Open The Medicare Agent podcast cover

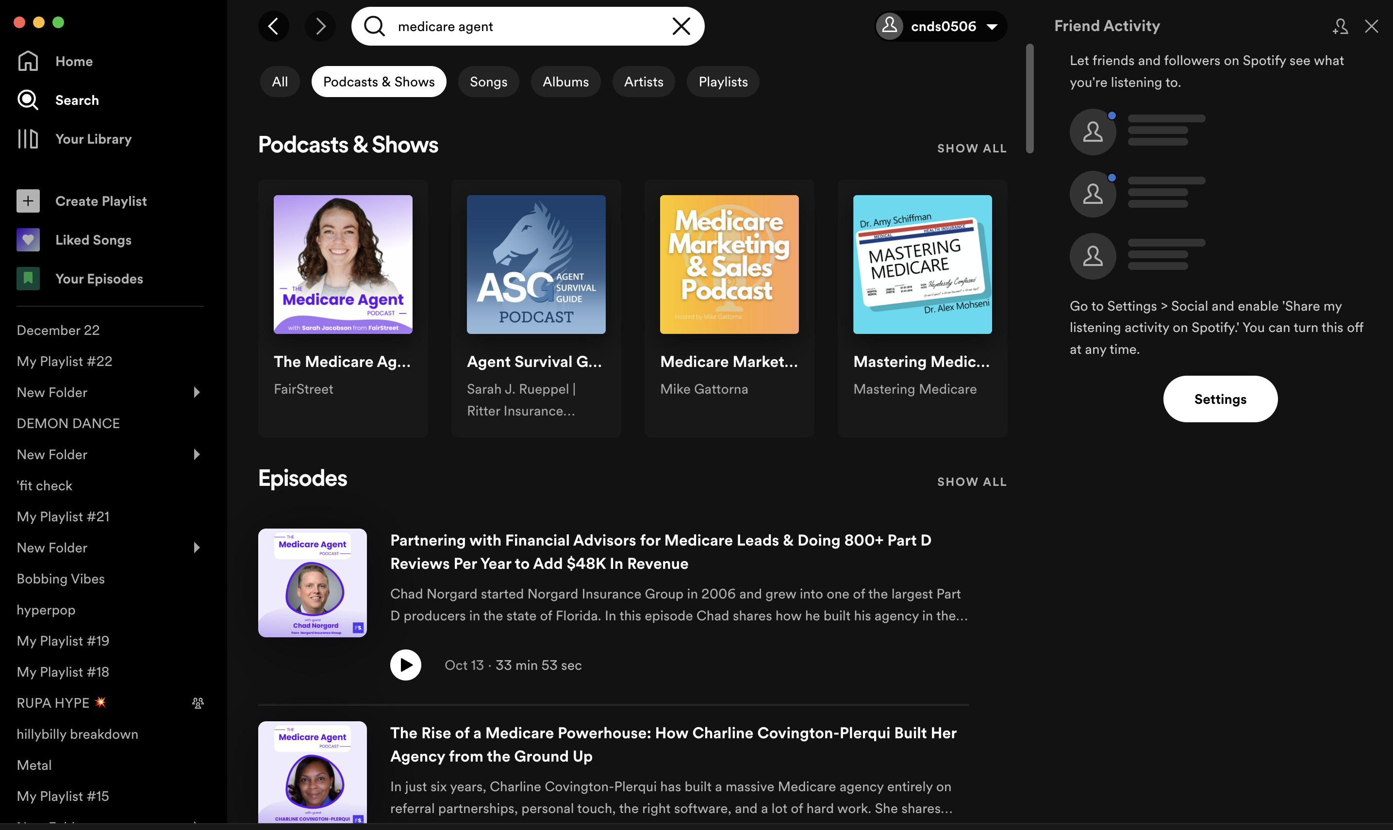point(343,265)
